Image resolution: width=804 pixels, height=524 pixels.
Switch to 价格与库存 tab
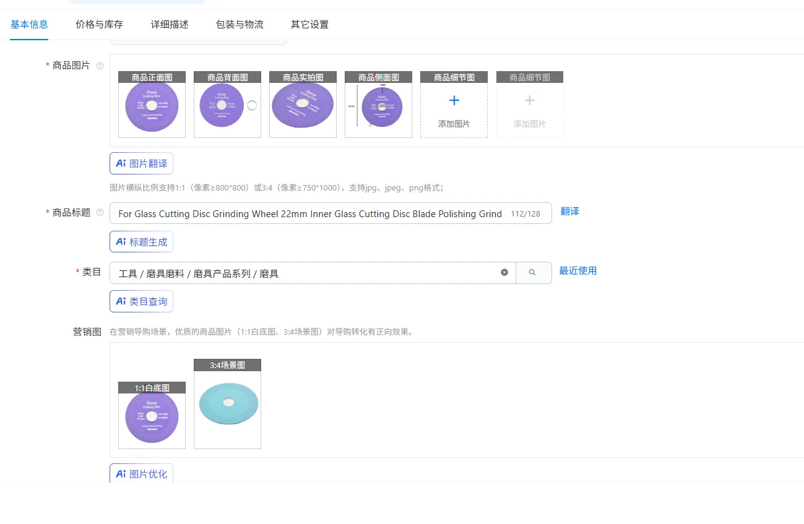pyautogui.click(x=99, y=25)
